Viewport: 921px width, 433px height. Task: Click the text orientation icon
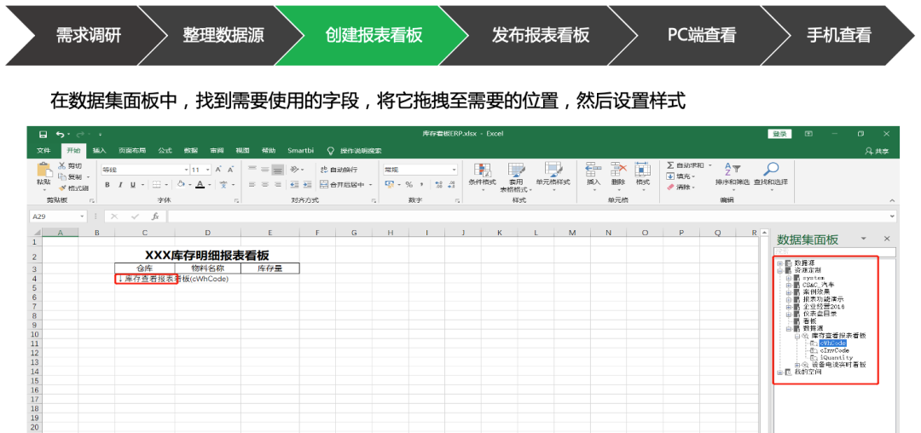coord(293,170)
